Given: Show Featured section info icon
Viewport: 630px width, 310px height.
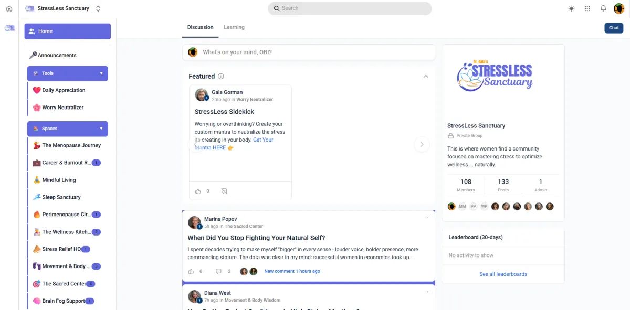Looking at the screenshot, I should point(221,77).
